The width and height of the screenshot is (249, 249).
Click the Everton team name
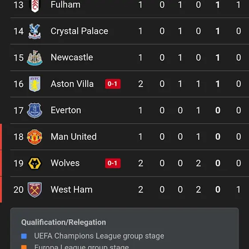tap(66, 110)
